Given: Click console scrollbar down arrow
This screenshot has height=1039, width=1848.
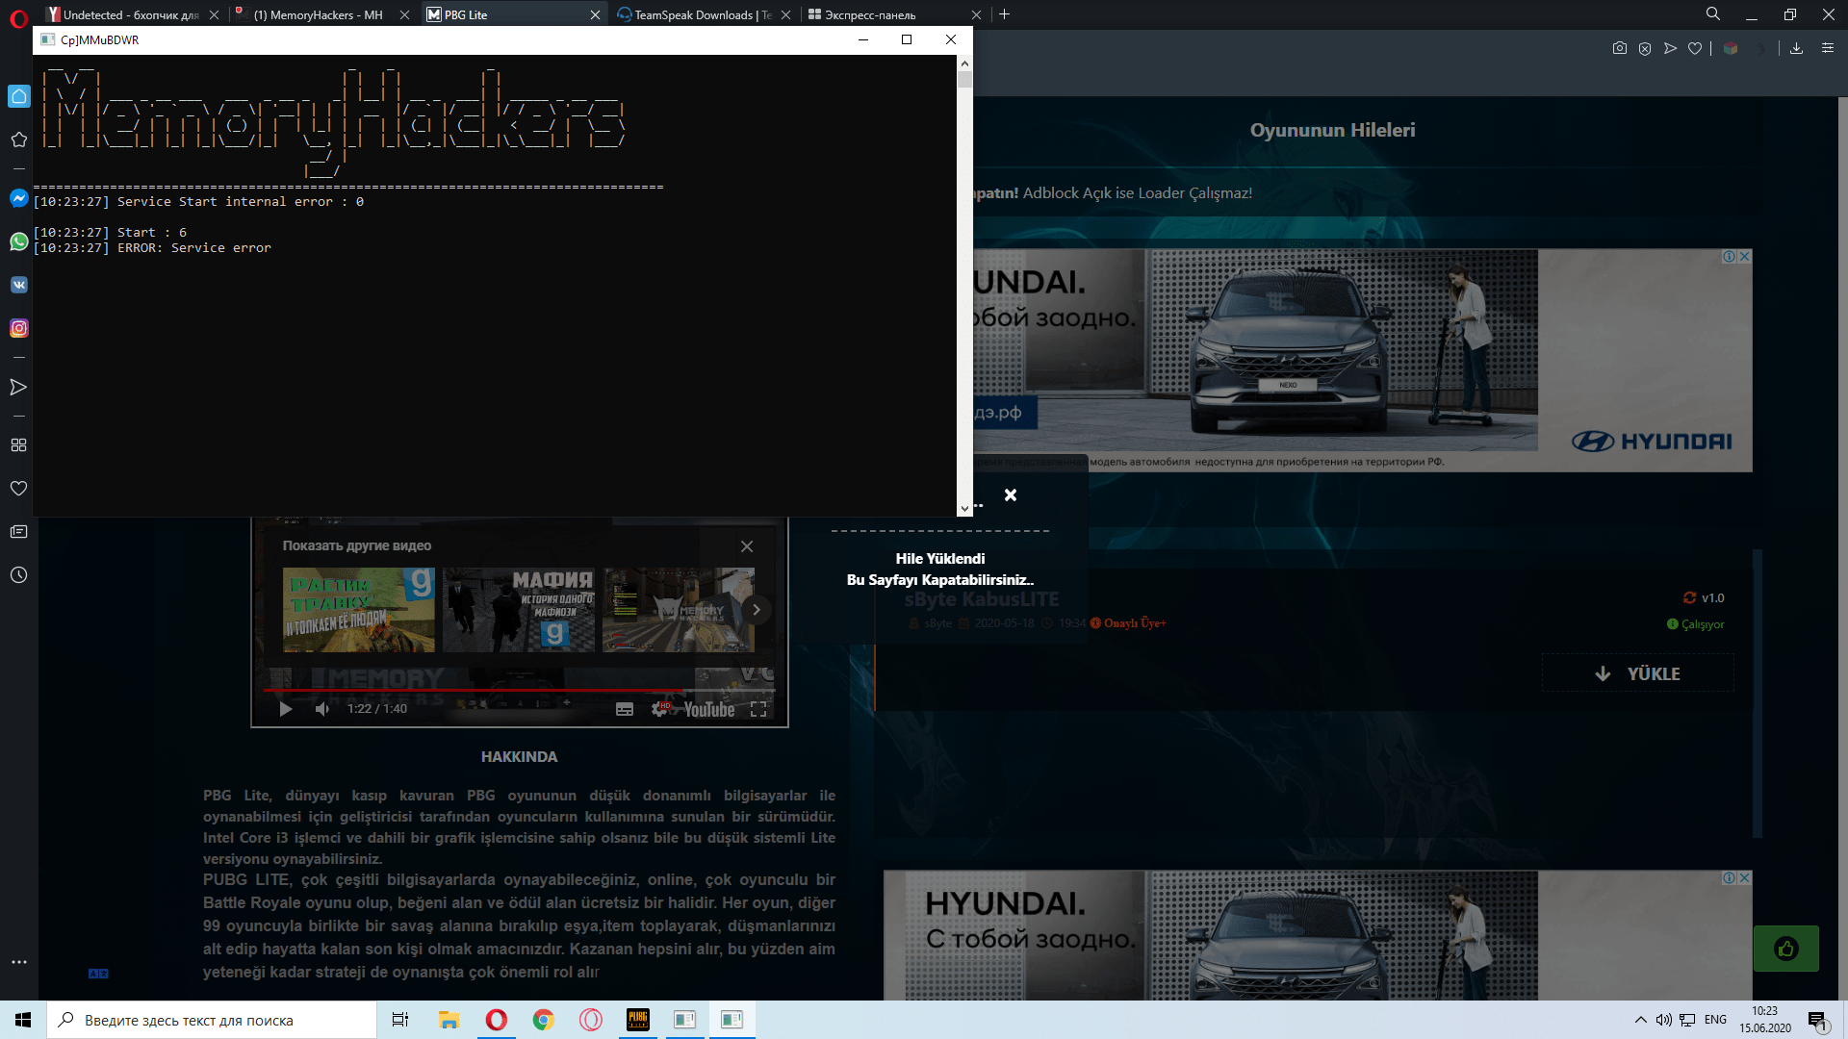Looking at the screenshot, I should pyautogui.click(x=964, y=509).
